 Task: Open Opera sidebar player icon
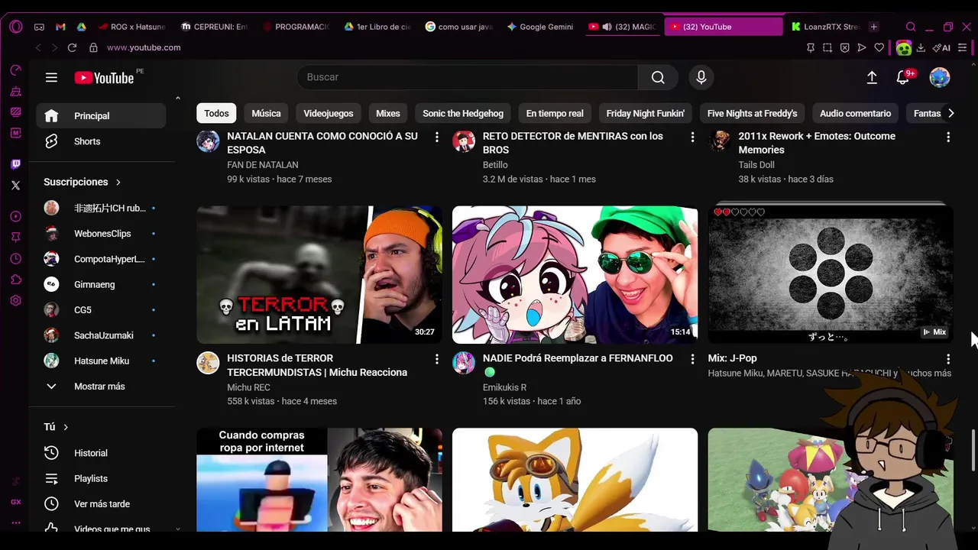pos(16,217)
